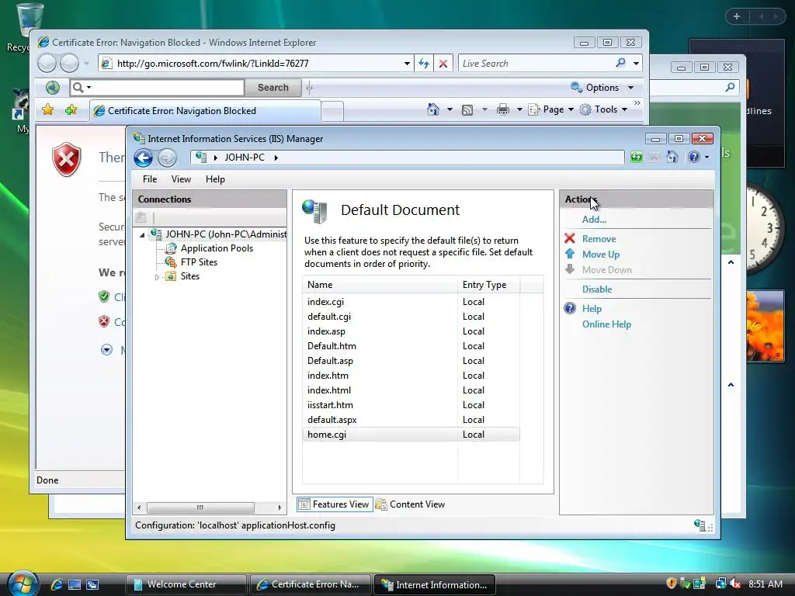This screenshot has width=795, height=596.
Task: Click the IIS Manager forward arrow button
Action: tap(167, 158)
